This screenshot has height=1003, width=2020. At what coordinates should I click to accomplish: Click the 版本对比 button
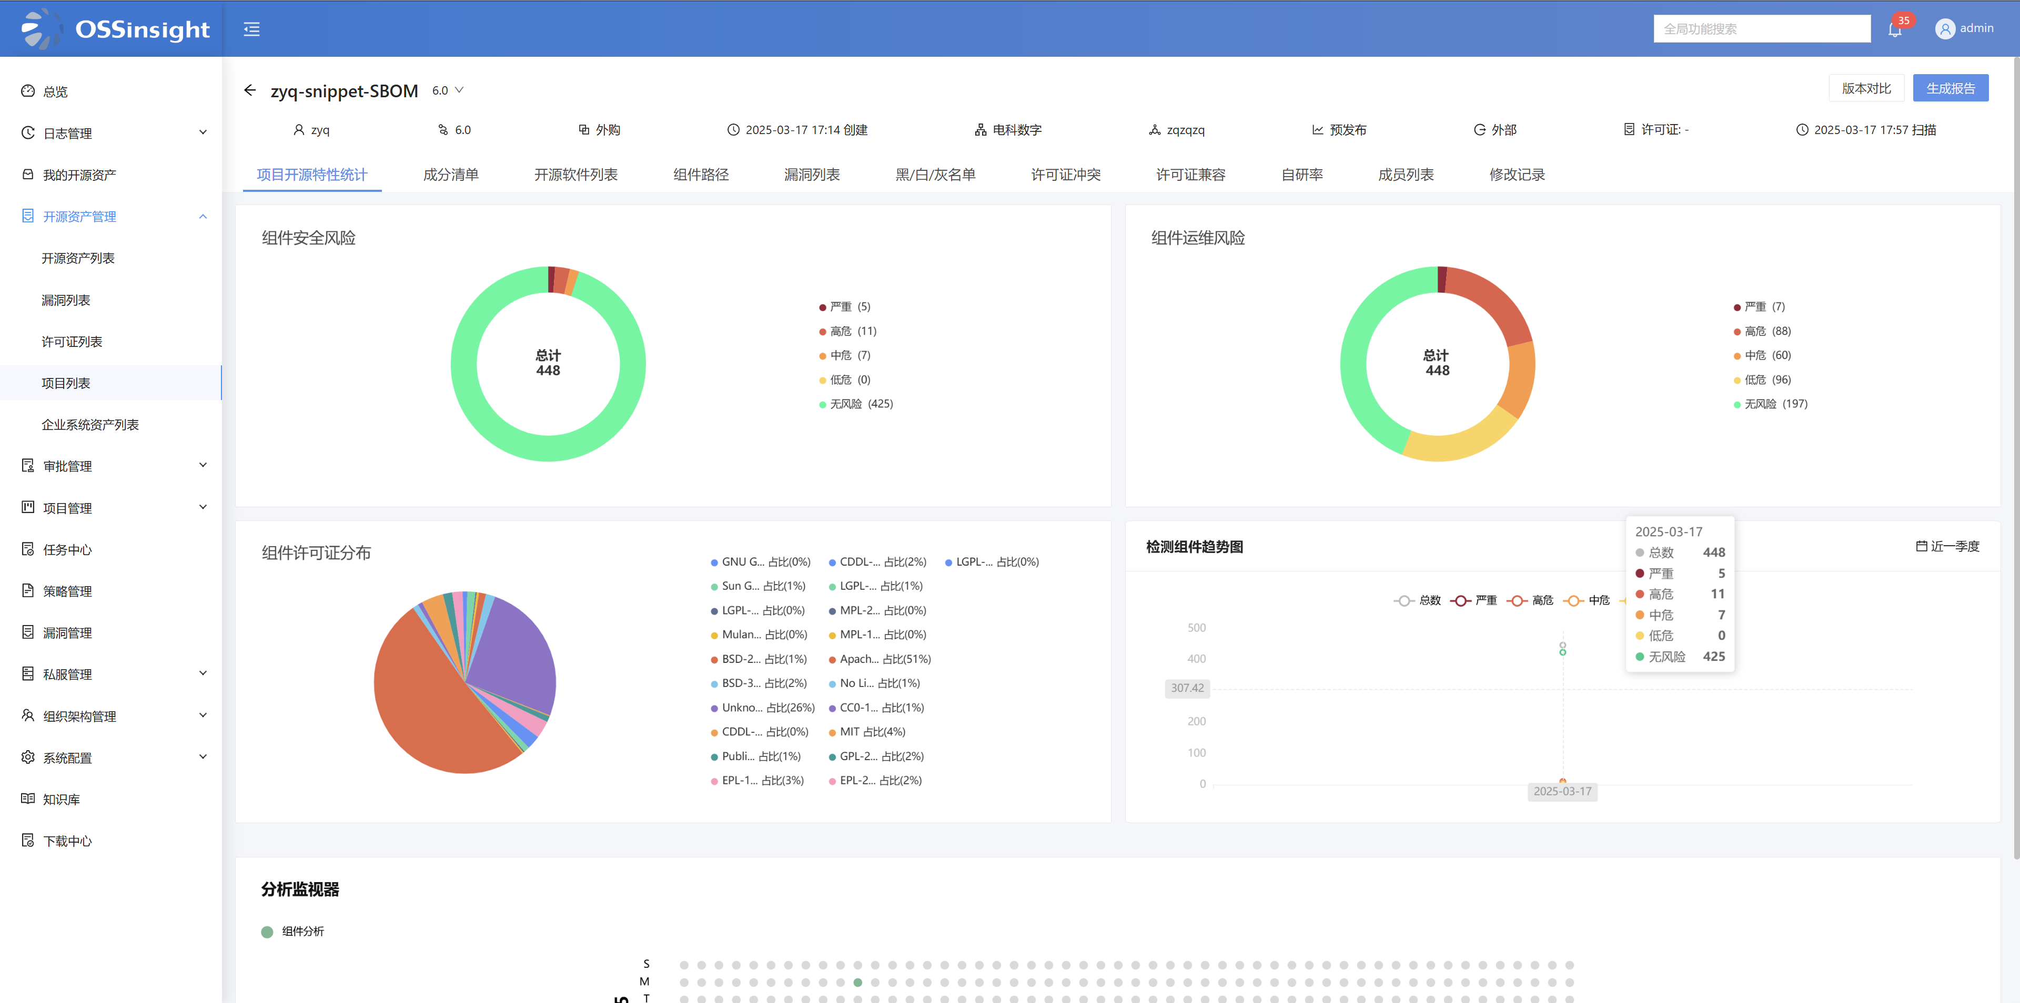pos(1866,88)
